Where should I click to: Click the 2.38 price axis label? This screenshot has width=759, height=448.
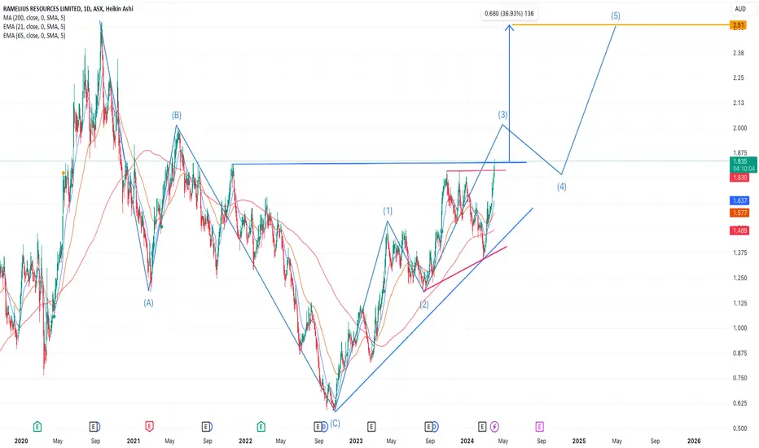coord(739,53)
